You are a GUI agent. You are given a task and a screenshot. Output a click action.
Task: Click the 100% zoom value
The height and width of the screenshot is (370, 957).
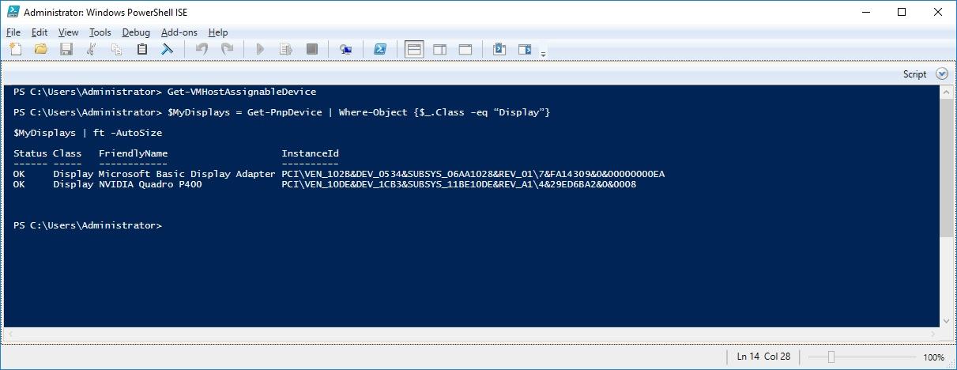click(933, 357)
